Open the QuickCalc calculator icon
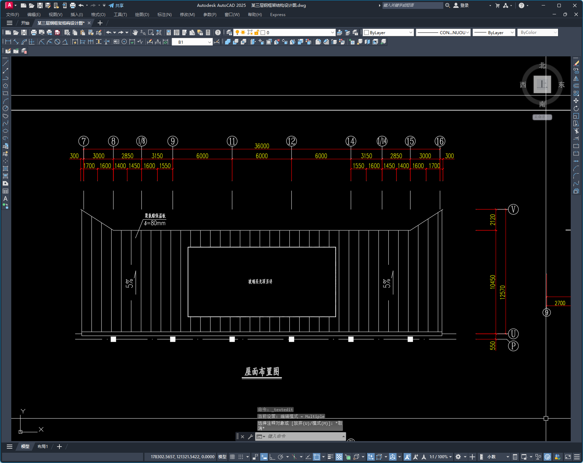This screenshot has width=583, height=463. [x=208, y=32]
